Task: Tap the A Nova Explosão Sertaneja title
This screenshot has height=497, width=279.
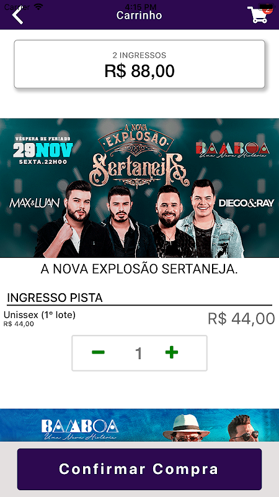Action: (139, 270)
